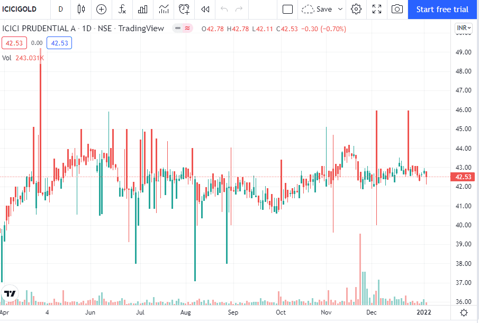This screenshot has height=323, width=479.
Task: Open the D timeframe interval selector
Action: coord(60,9)
